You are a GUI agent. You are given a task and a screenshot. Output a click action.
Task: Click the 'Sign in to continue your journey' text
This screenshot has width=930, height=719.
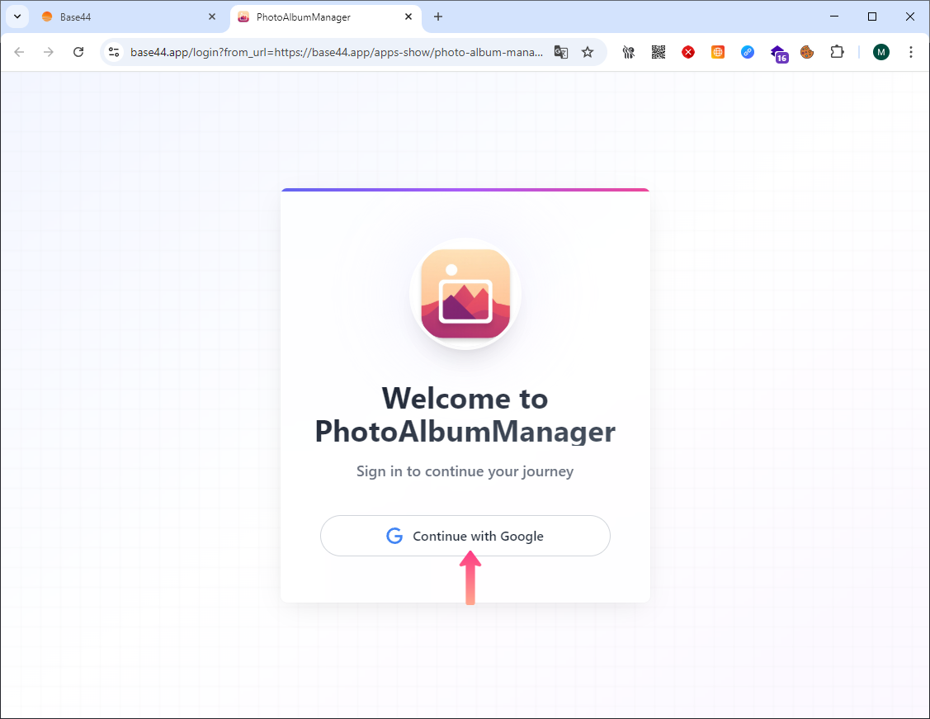465,471
